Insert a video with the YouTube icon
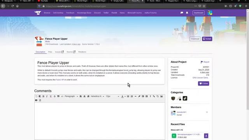The width and height of the screenshot is (249, 140). [x=36, y=100]
